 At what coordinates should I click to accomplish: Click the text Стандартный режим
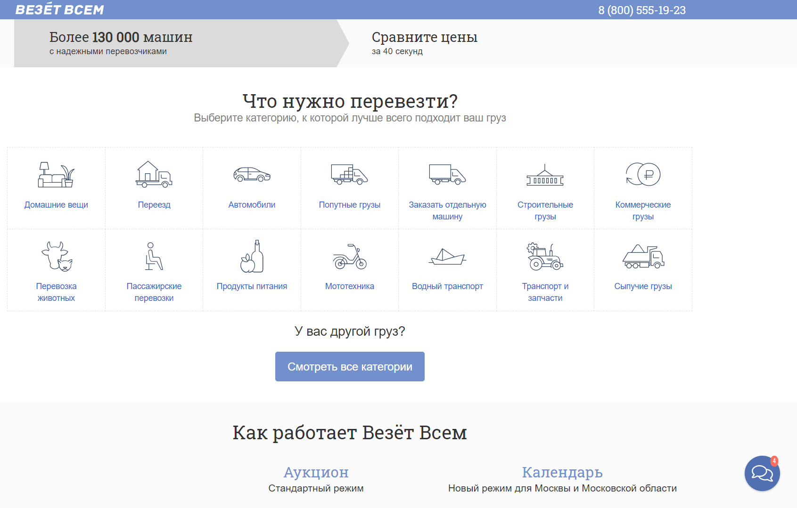[x=316, y=488]
